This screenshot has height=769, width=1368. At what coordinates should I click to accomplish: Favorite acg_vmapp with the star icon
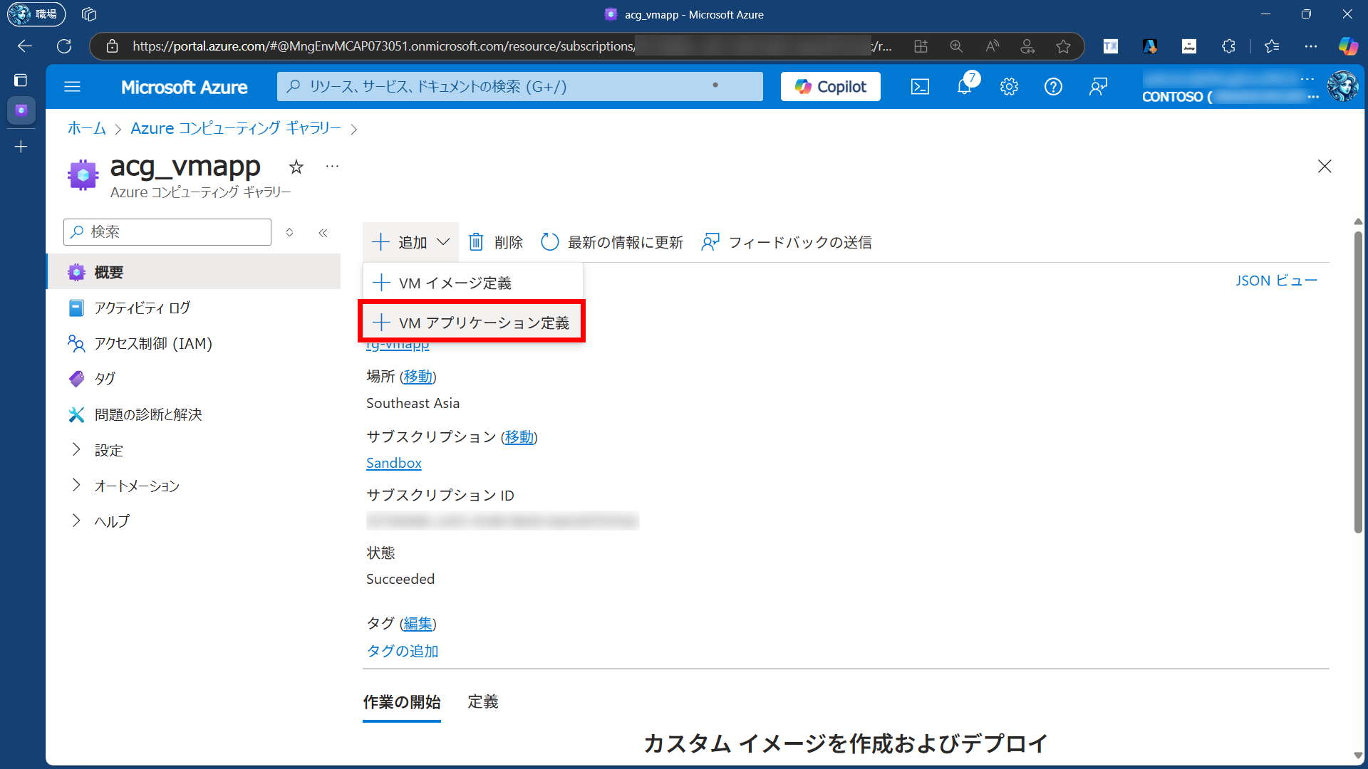coord(296,167)
